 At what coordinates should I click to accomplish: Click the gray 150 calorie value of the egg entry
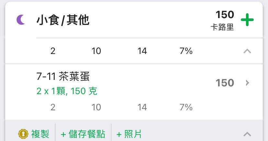click(x=225, y=83)
